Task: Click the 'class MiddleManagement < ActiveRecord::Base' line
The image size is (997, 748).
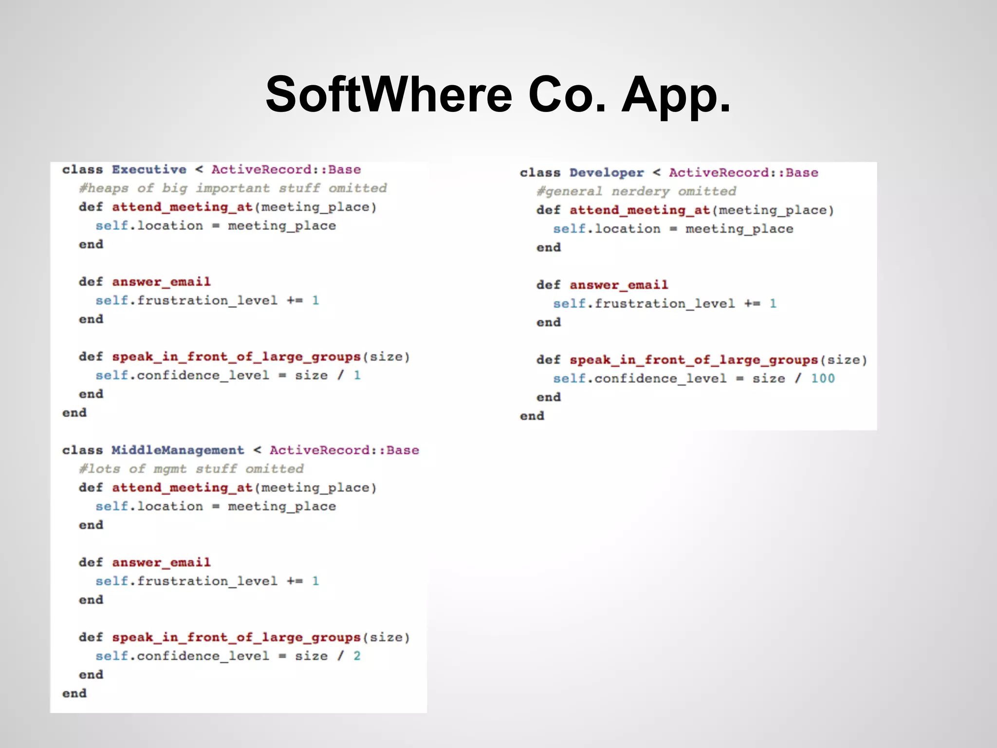Action: tap(240, 450)
